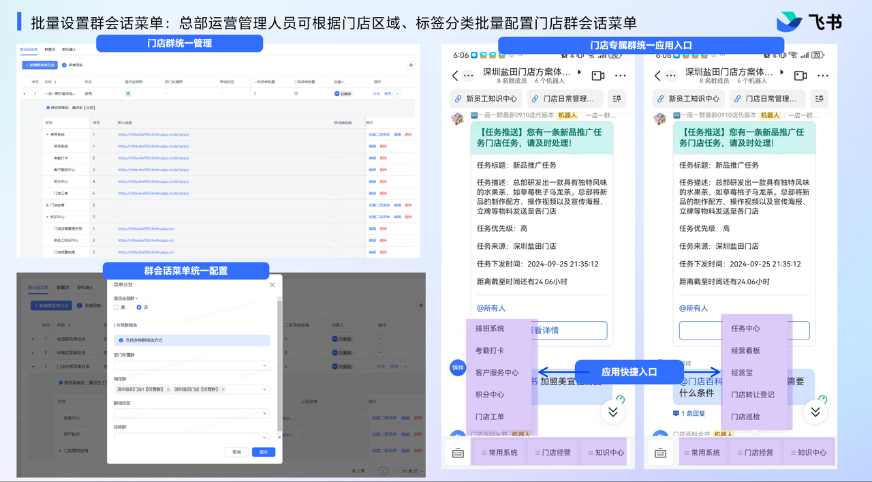Open 新员工知识中心 pinned link in right chat
Screen dimensions: 872x482
coord(689,99)
